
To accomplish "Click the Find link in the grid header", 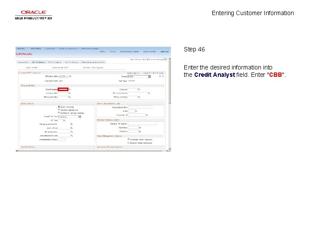I will point(129,73).
